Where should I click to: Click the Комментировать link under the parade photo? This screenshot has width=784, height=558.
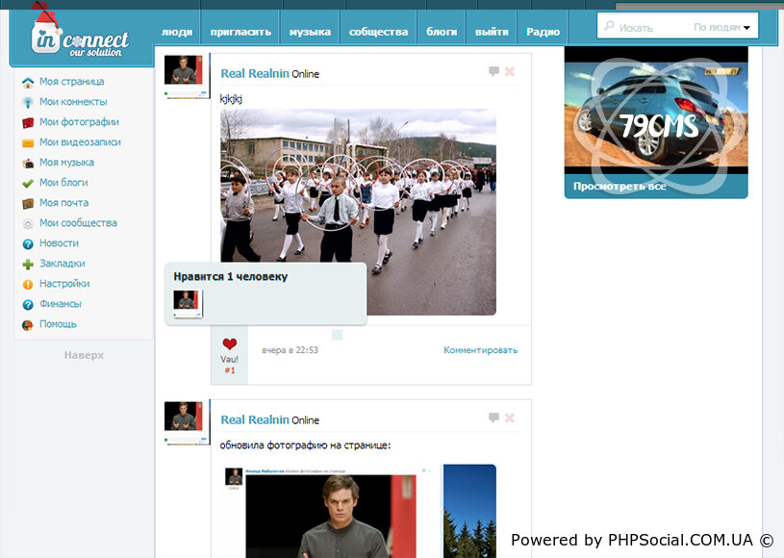[x=480, y=350]
